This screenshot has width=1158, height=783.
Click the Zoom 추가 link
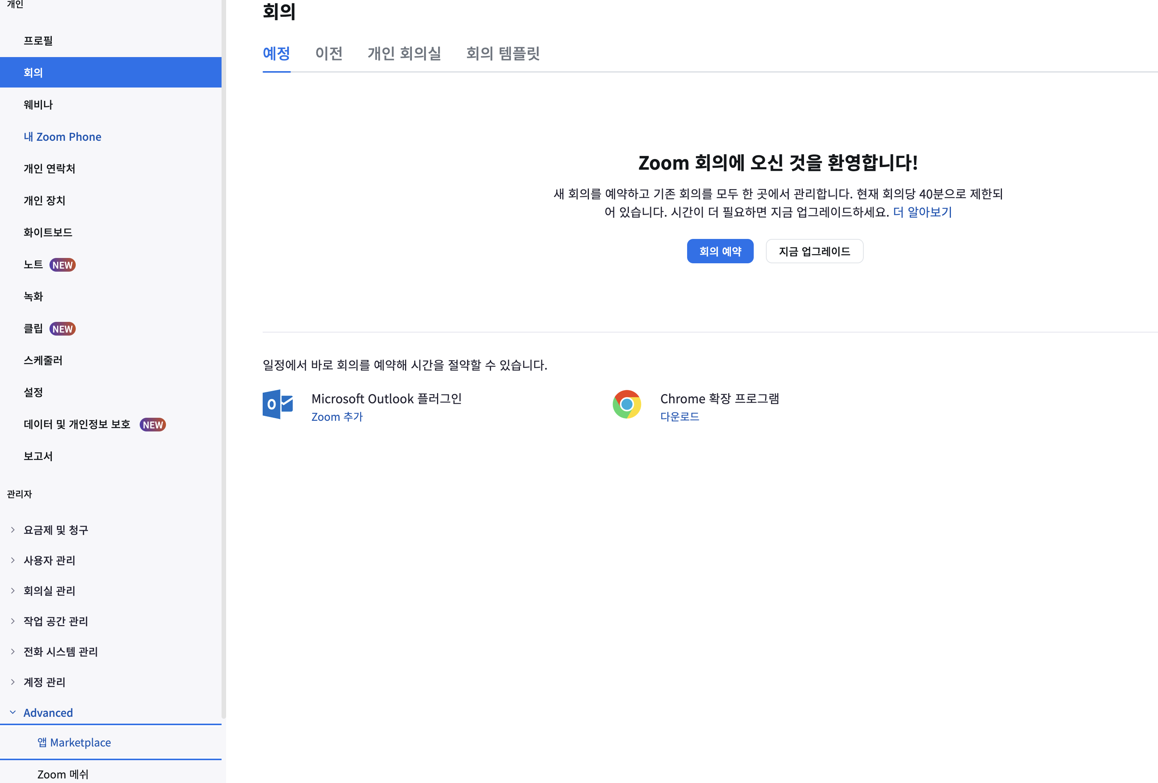point(337,416)
